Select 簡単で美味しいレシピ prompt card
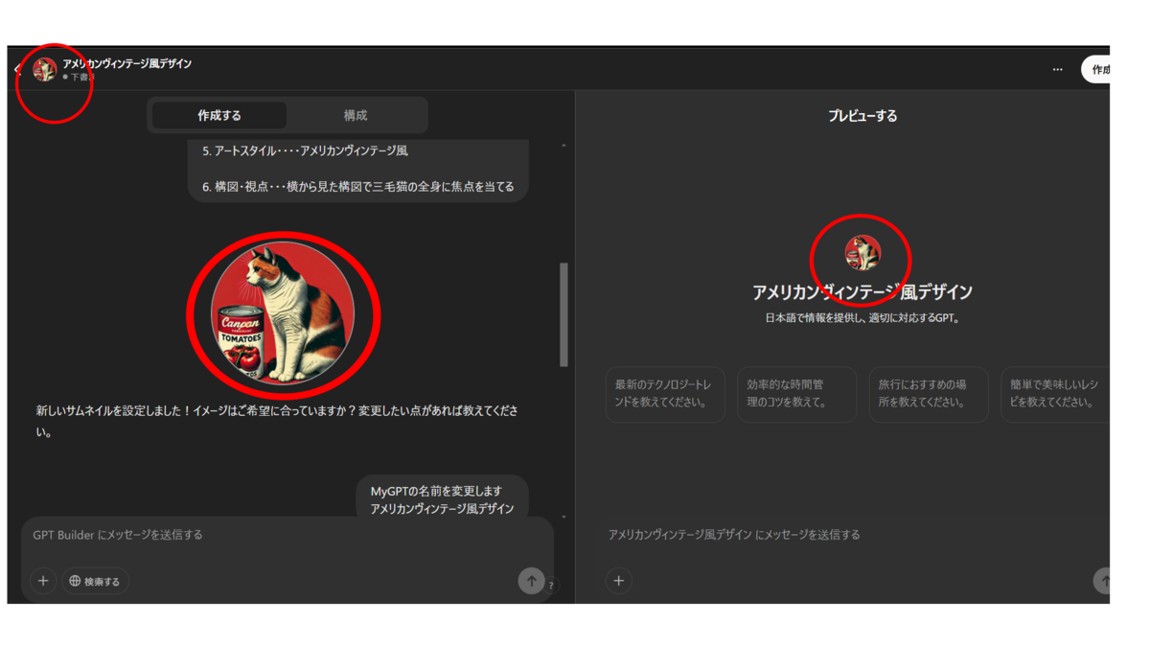The width and height of the screenshot is (1150, 647). click(x=1055, y=394)
